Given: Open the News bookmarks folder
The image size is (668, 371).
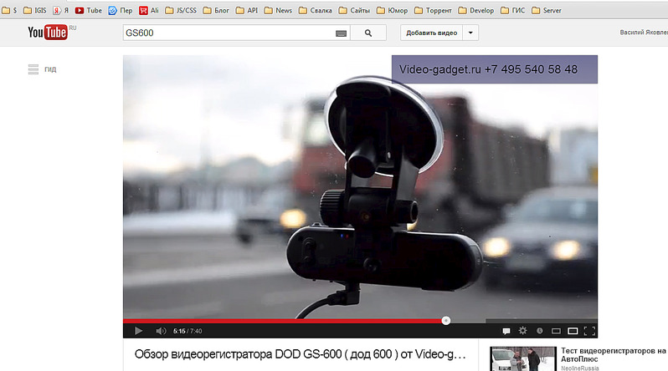Looking at the screenshot, I should 278,10.
